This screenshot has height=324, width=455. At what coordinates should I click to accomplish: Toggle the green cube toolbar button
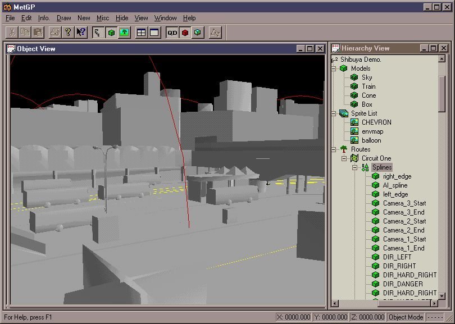[x=111, y=32]
